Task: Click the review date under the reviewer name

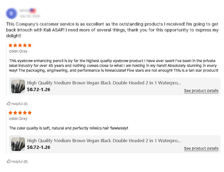Action: pos(30,16)
